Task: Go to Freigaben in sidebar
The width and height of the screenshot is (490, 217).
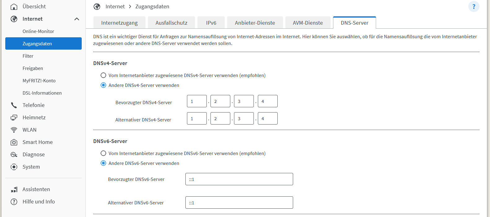Action: click(x=33, y=68)
